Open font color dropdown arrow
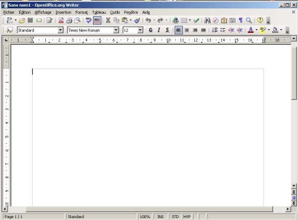This screenshot has width=298, height=220. coord(256,30)
